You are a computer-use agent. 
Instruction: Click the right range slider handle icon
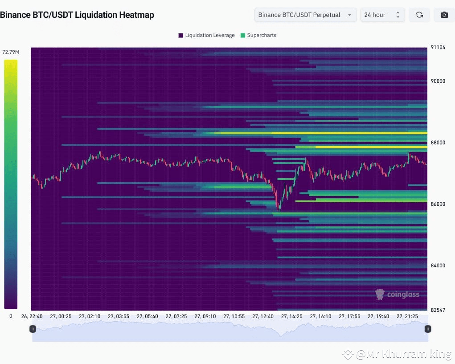[x=427, y=329]
